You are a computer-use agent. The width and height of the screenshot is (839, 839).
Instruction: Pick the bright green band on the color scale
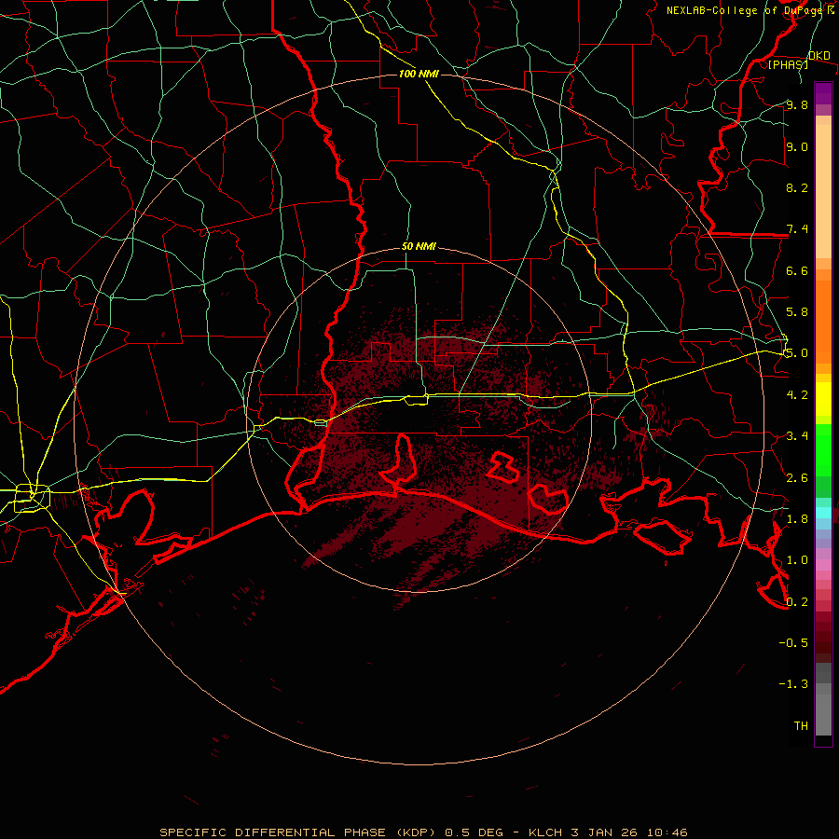[823, 450]
